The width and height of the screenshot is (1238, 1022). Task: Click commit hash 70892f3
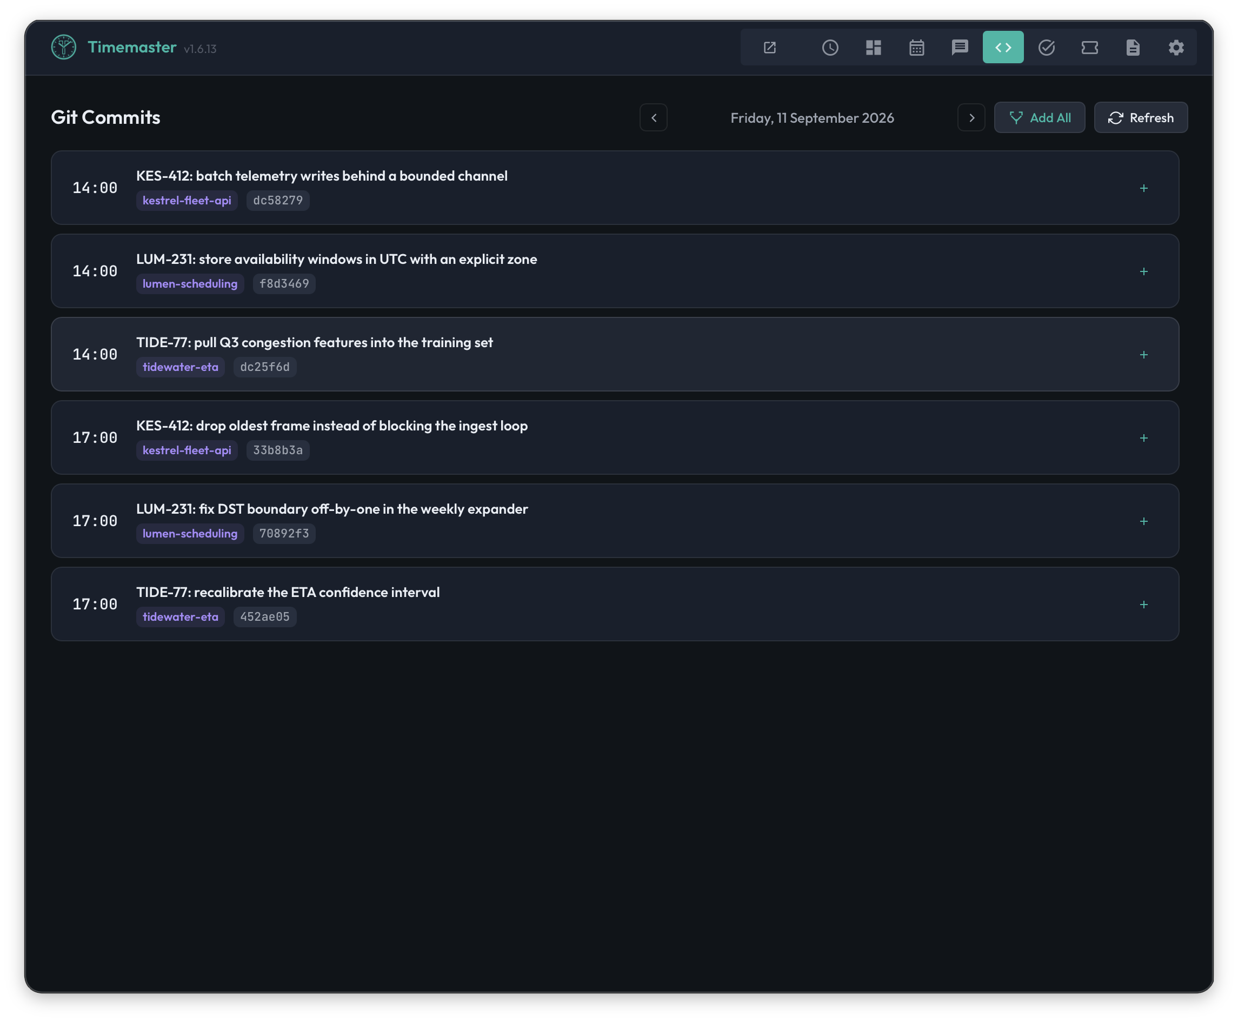click(284, 534)
